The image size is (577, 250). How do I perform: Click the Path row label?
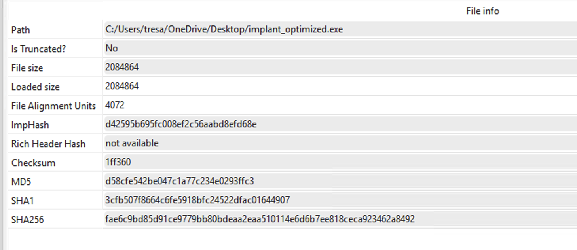pos(21,30)
